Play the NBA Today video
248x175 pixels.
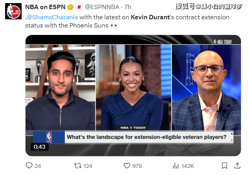pos(133,96)
